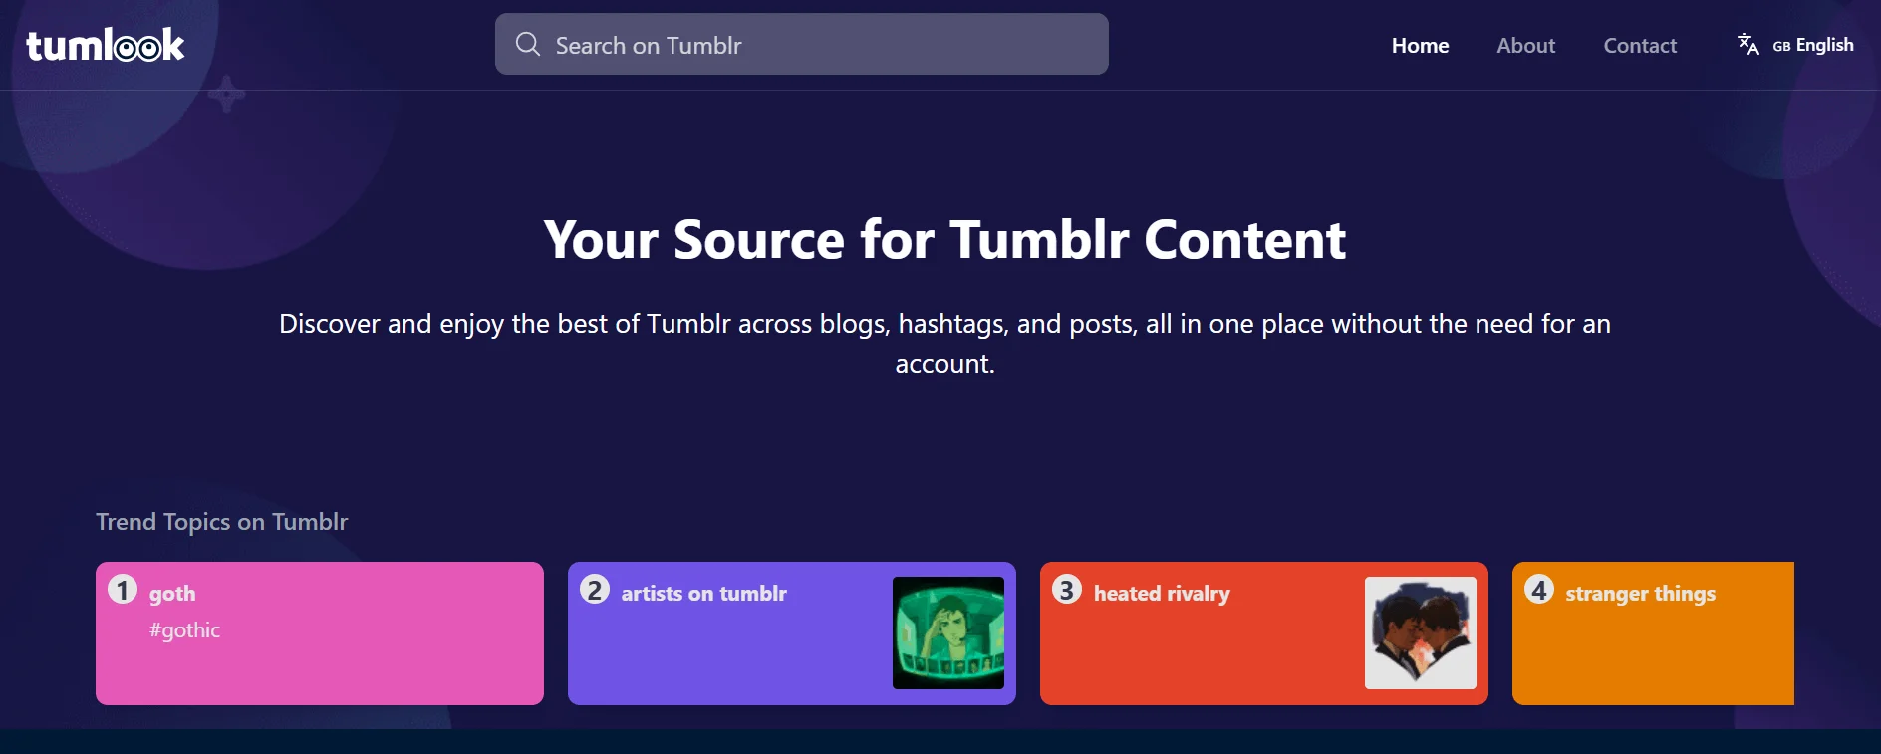The height and width of the screenshot is (754, 1881).
Task: Focus the Search on Tumblr field
Action: (x=802, y=44)
